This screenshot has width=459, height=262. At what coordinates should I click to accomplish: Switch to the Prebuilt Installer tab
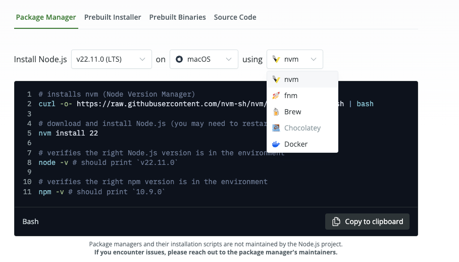113,17
